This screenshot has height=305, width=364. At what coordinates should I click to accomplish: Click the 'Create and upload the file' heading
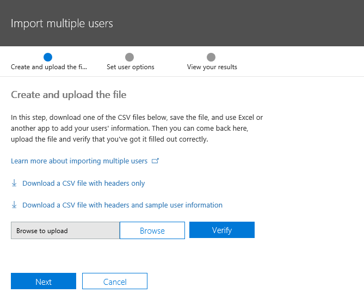[x=69, y=95]
